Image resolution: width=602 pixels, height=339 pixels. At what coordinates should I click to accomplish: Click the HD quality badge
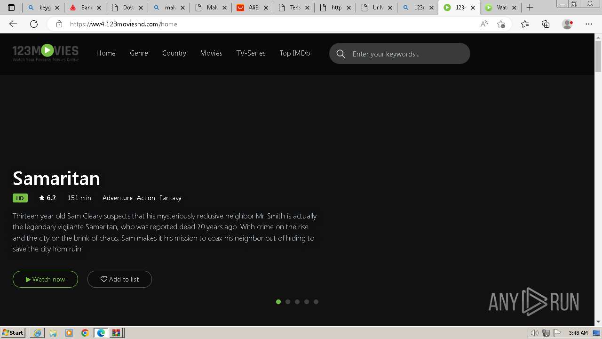(20, 198)
